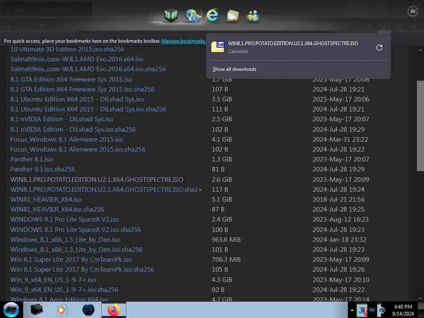Launch the media player taskbar icon
424x318 pixels.
62,310
